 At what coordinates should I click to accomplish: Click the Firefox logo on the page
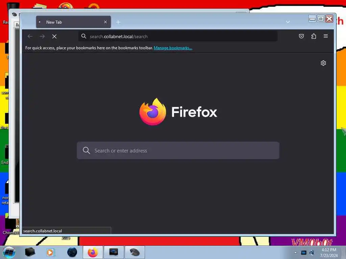(153, 112)
